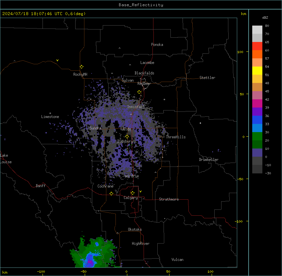Click the yellow diamond marker above Calgary
The width and height of the screenshot is (282, 276).
coord(132,193)
